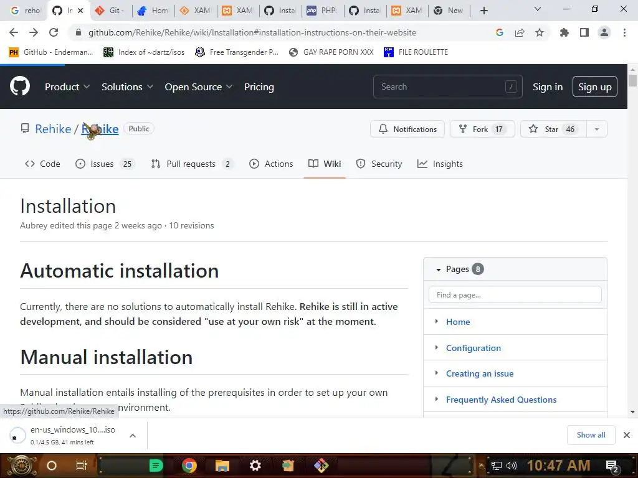Open the Start menu button
The height and width of the screenshot is (478, 638).
(21, 466)
